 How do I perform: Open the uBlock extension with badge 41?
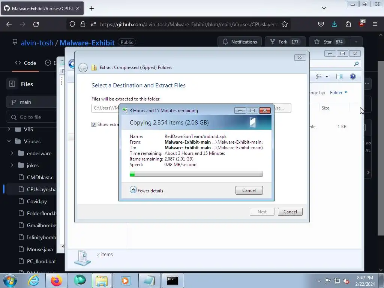point(362,24)
